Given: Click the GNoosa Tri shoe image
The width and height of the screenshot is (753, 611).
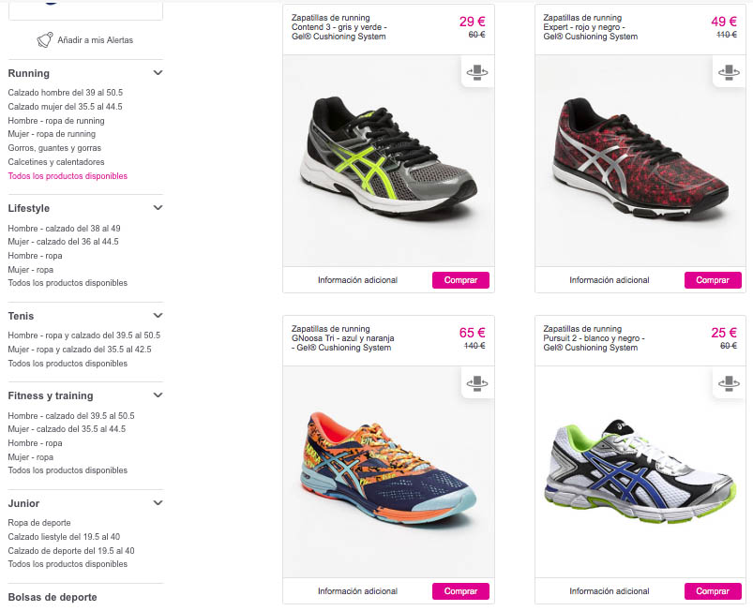Looking at the screenshot, I should 388,471.
